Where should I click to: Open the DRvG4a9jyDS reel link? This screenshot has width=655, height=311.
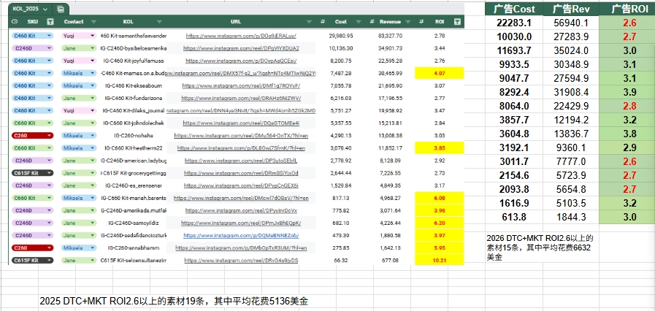(x=241, y=261)
